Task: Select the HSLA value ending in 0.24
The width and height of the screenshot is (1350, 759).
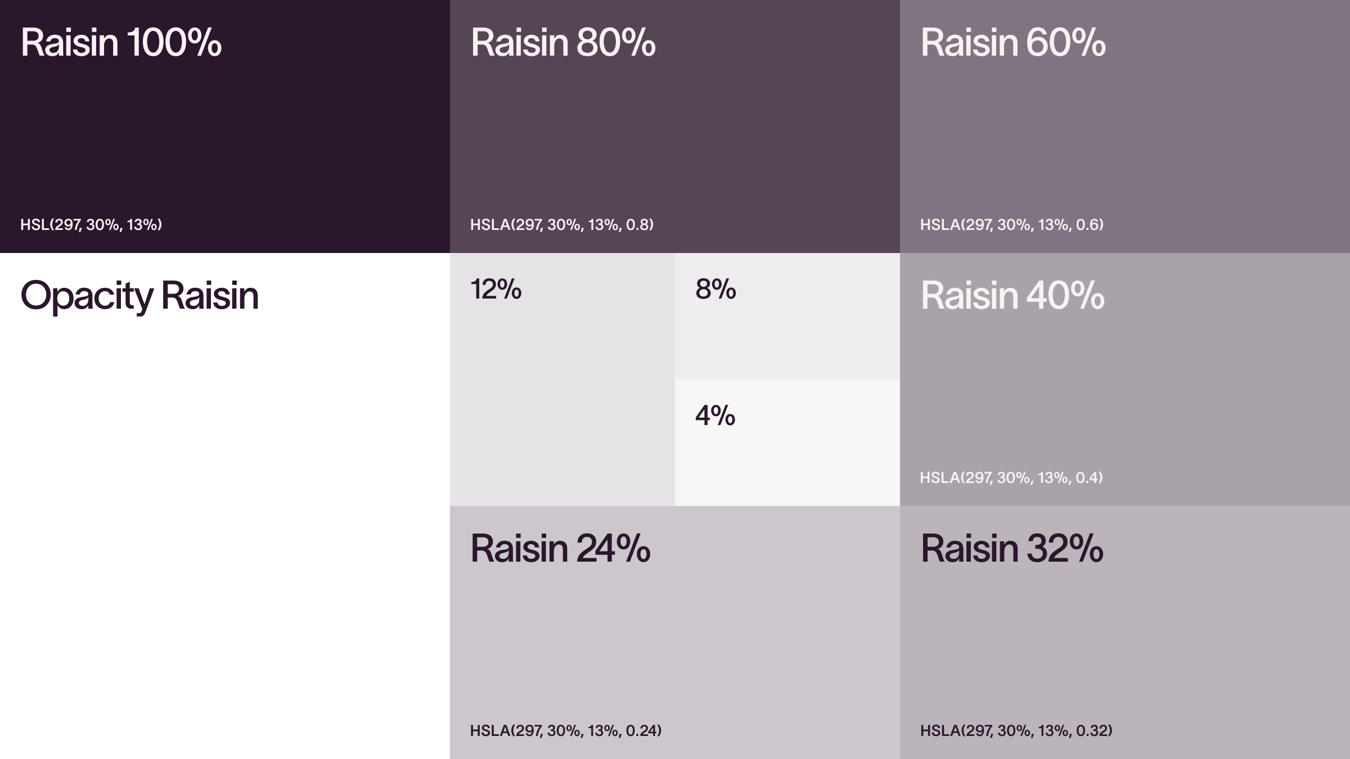Action: point(566,731)
